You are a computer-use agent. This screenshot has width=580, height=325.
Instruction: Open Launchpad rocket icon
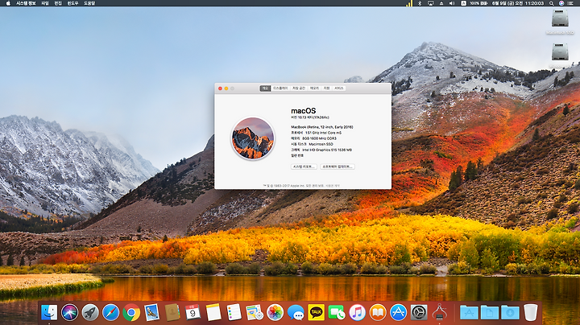(x=90, y=312)
